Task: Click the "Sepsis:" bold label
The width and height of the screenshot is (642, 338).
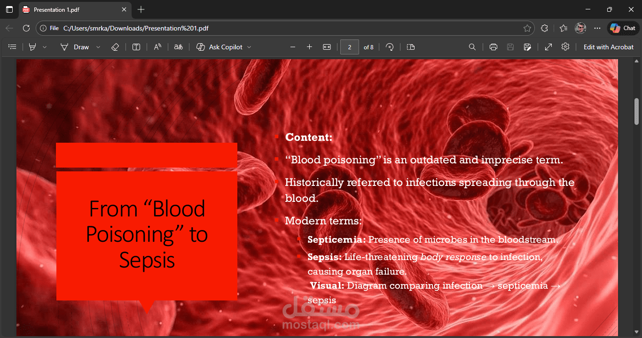Action: click(x=325, y=257)
